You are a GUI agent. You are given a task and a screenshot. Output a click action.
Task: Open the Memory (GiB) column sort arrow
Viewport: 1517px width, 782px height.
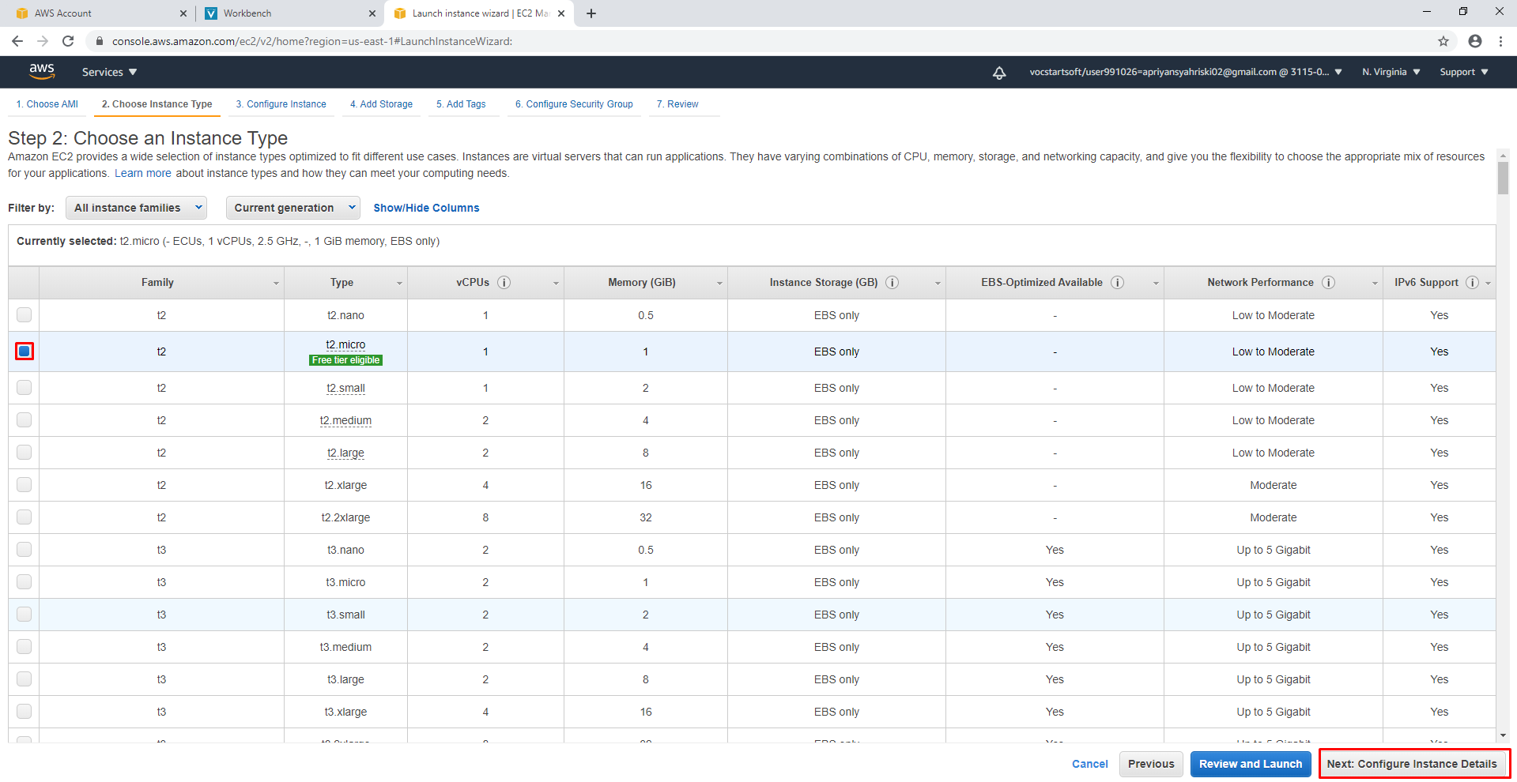(x=719, y=284)
